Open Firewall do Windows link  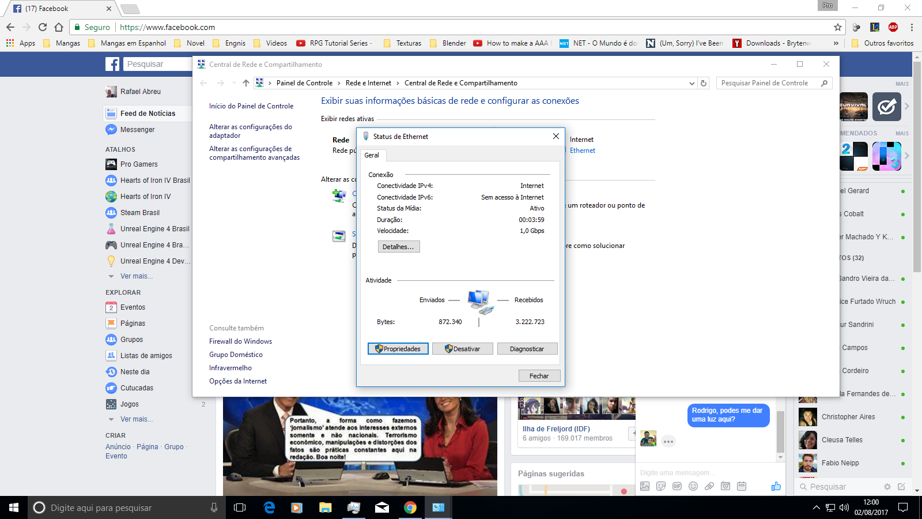(240, 341)
